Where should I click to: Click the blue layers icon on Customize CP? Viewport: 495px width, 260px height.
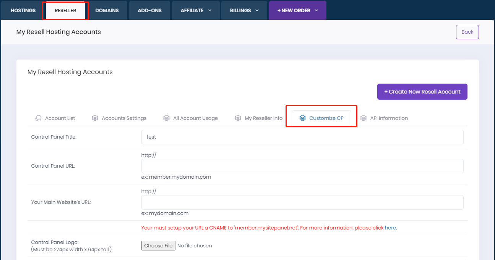(302, 118)
